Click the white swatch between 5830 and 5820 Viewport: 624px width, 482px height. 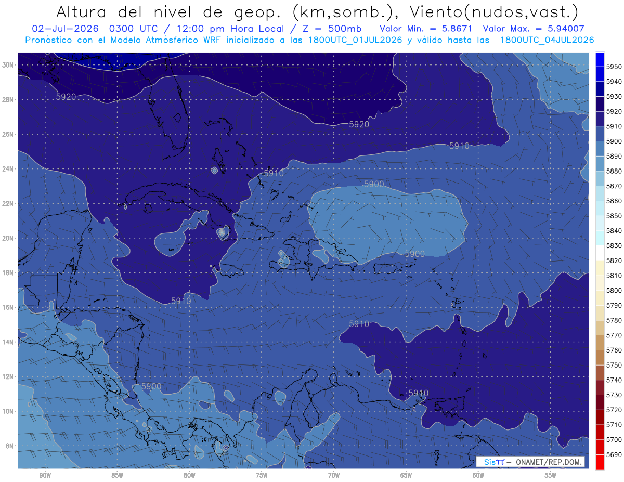600,253
